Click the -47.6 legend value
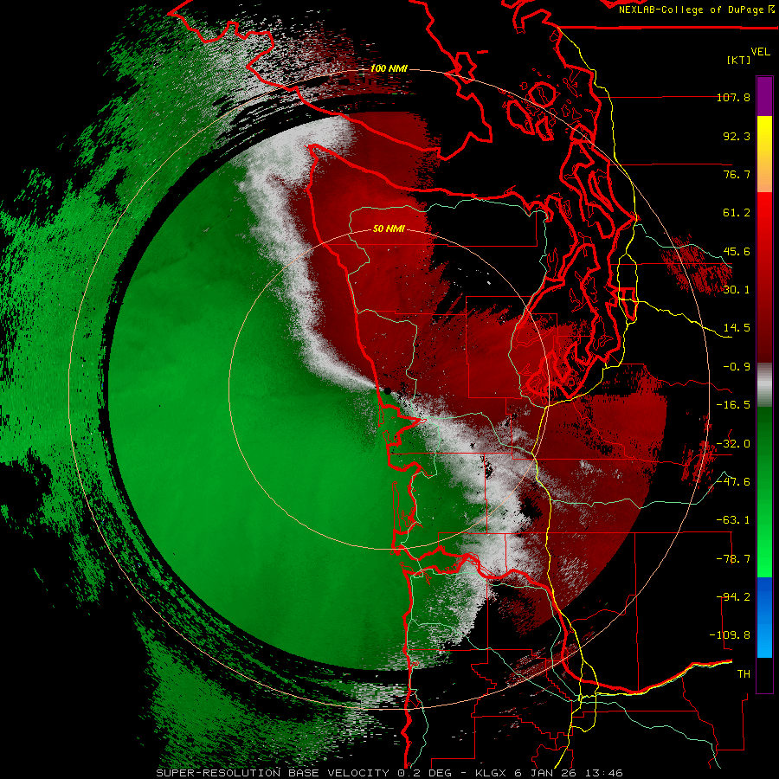This screenshot has height=779, width=779. [x=733, y=482]
